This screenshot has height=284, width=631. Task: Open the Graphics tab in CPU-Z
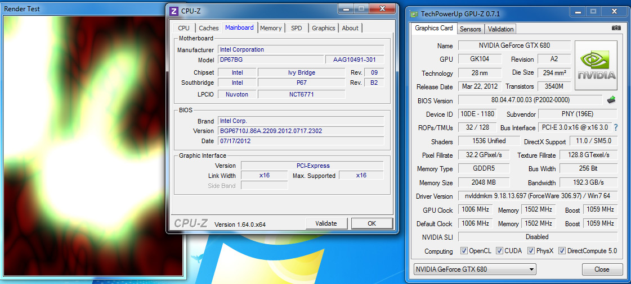[x=324, y=28]
